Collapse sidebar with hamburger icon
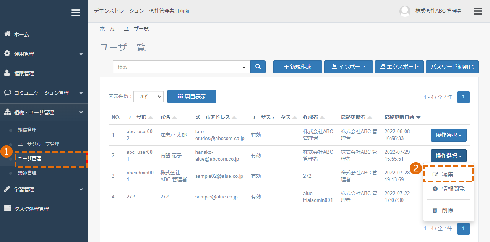The width and height of the screenshot is (490, 242). pyautogui.click(x=76, y=13)
